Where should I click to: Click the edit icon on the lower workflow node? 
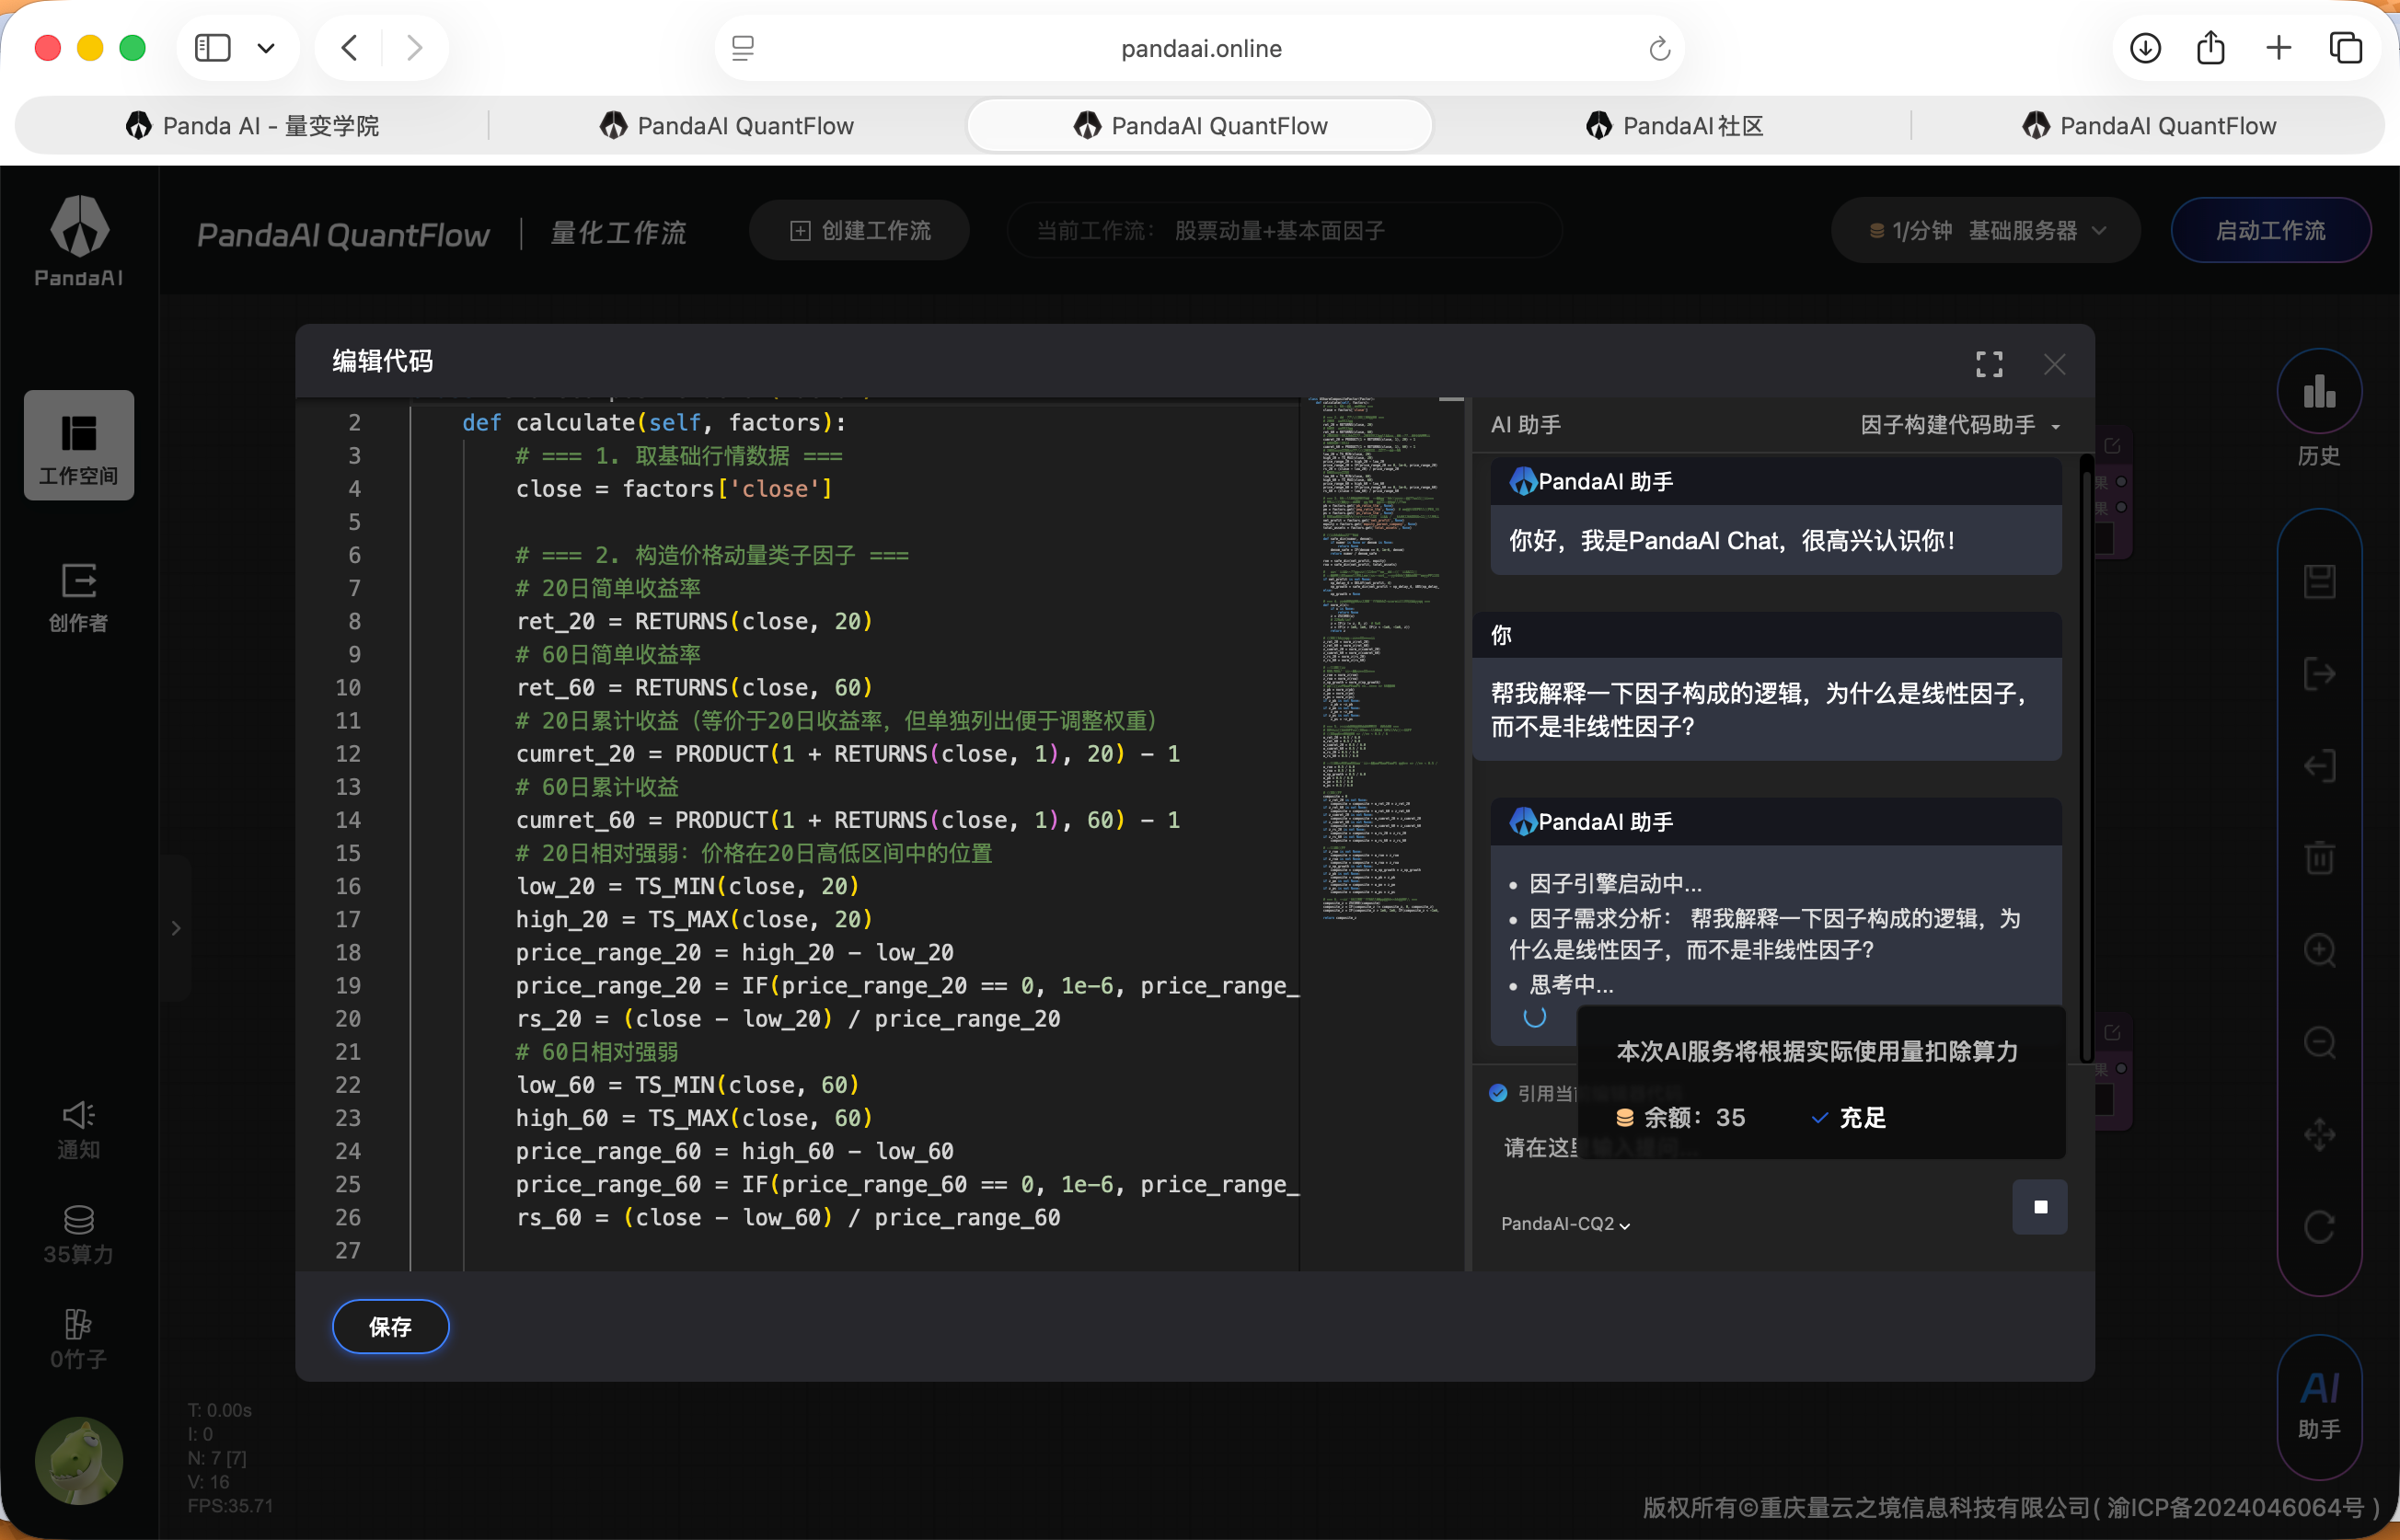(x=2112, y=1032)
